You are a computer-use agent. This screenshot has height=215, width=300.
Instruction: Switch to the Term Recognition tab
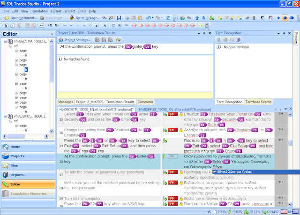(229, 102)
